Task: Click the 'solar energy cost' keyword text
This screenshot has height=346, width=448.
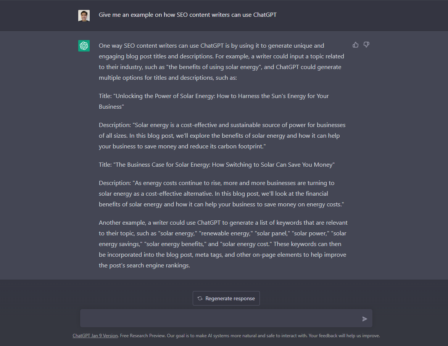Action: 247,244
